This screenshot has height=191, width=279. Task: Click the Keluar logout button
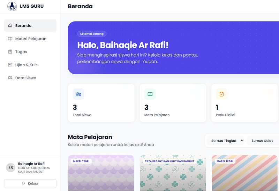point(30,184)
